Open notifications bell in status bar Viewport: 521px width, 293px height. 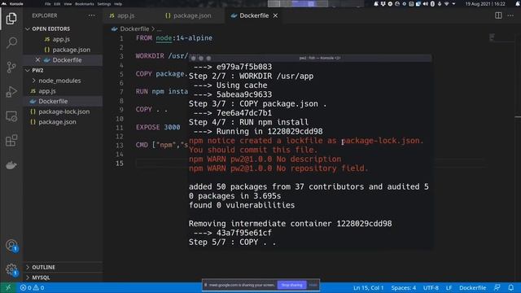pos(510,287)
